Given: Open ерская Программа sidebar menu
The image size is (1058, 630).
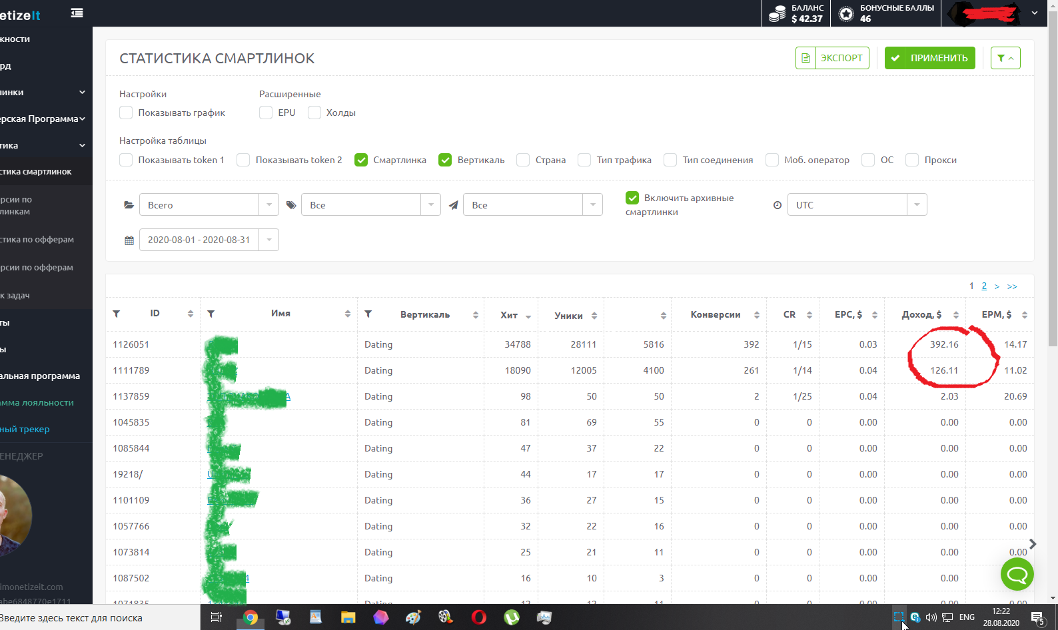Looking at the screenshot, I should (x=44, y=119).
